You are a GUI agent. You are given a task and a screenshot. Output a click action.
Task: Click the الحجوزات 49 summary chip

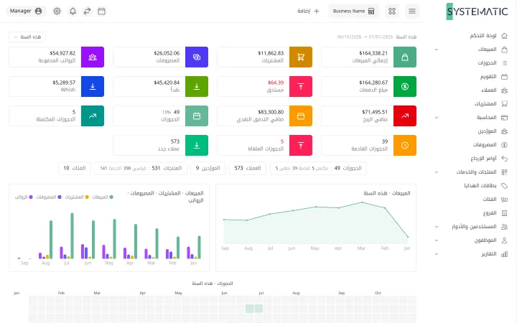318,168
